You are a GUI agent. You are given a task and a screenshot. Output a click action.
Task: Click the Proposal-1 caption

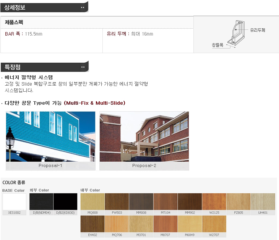(x=50, y=165)
